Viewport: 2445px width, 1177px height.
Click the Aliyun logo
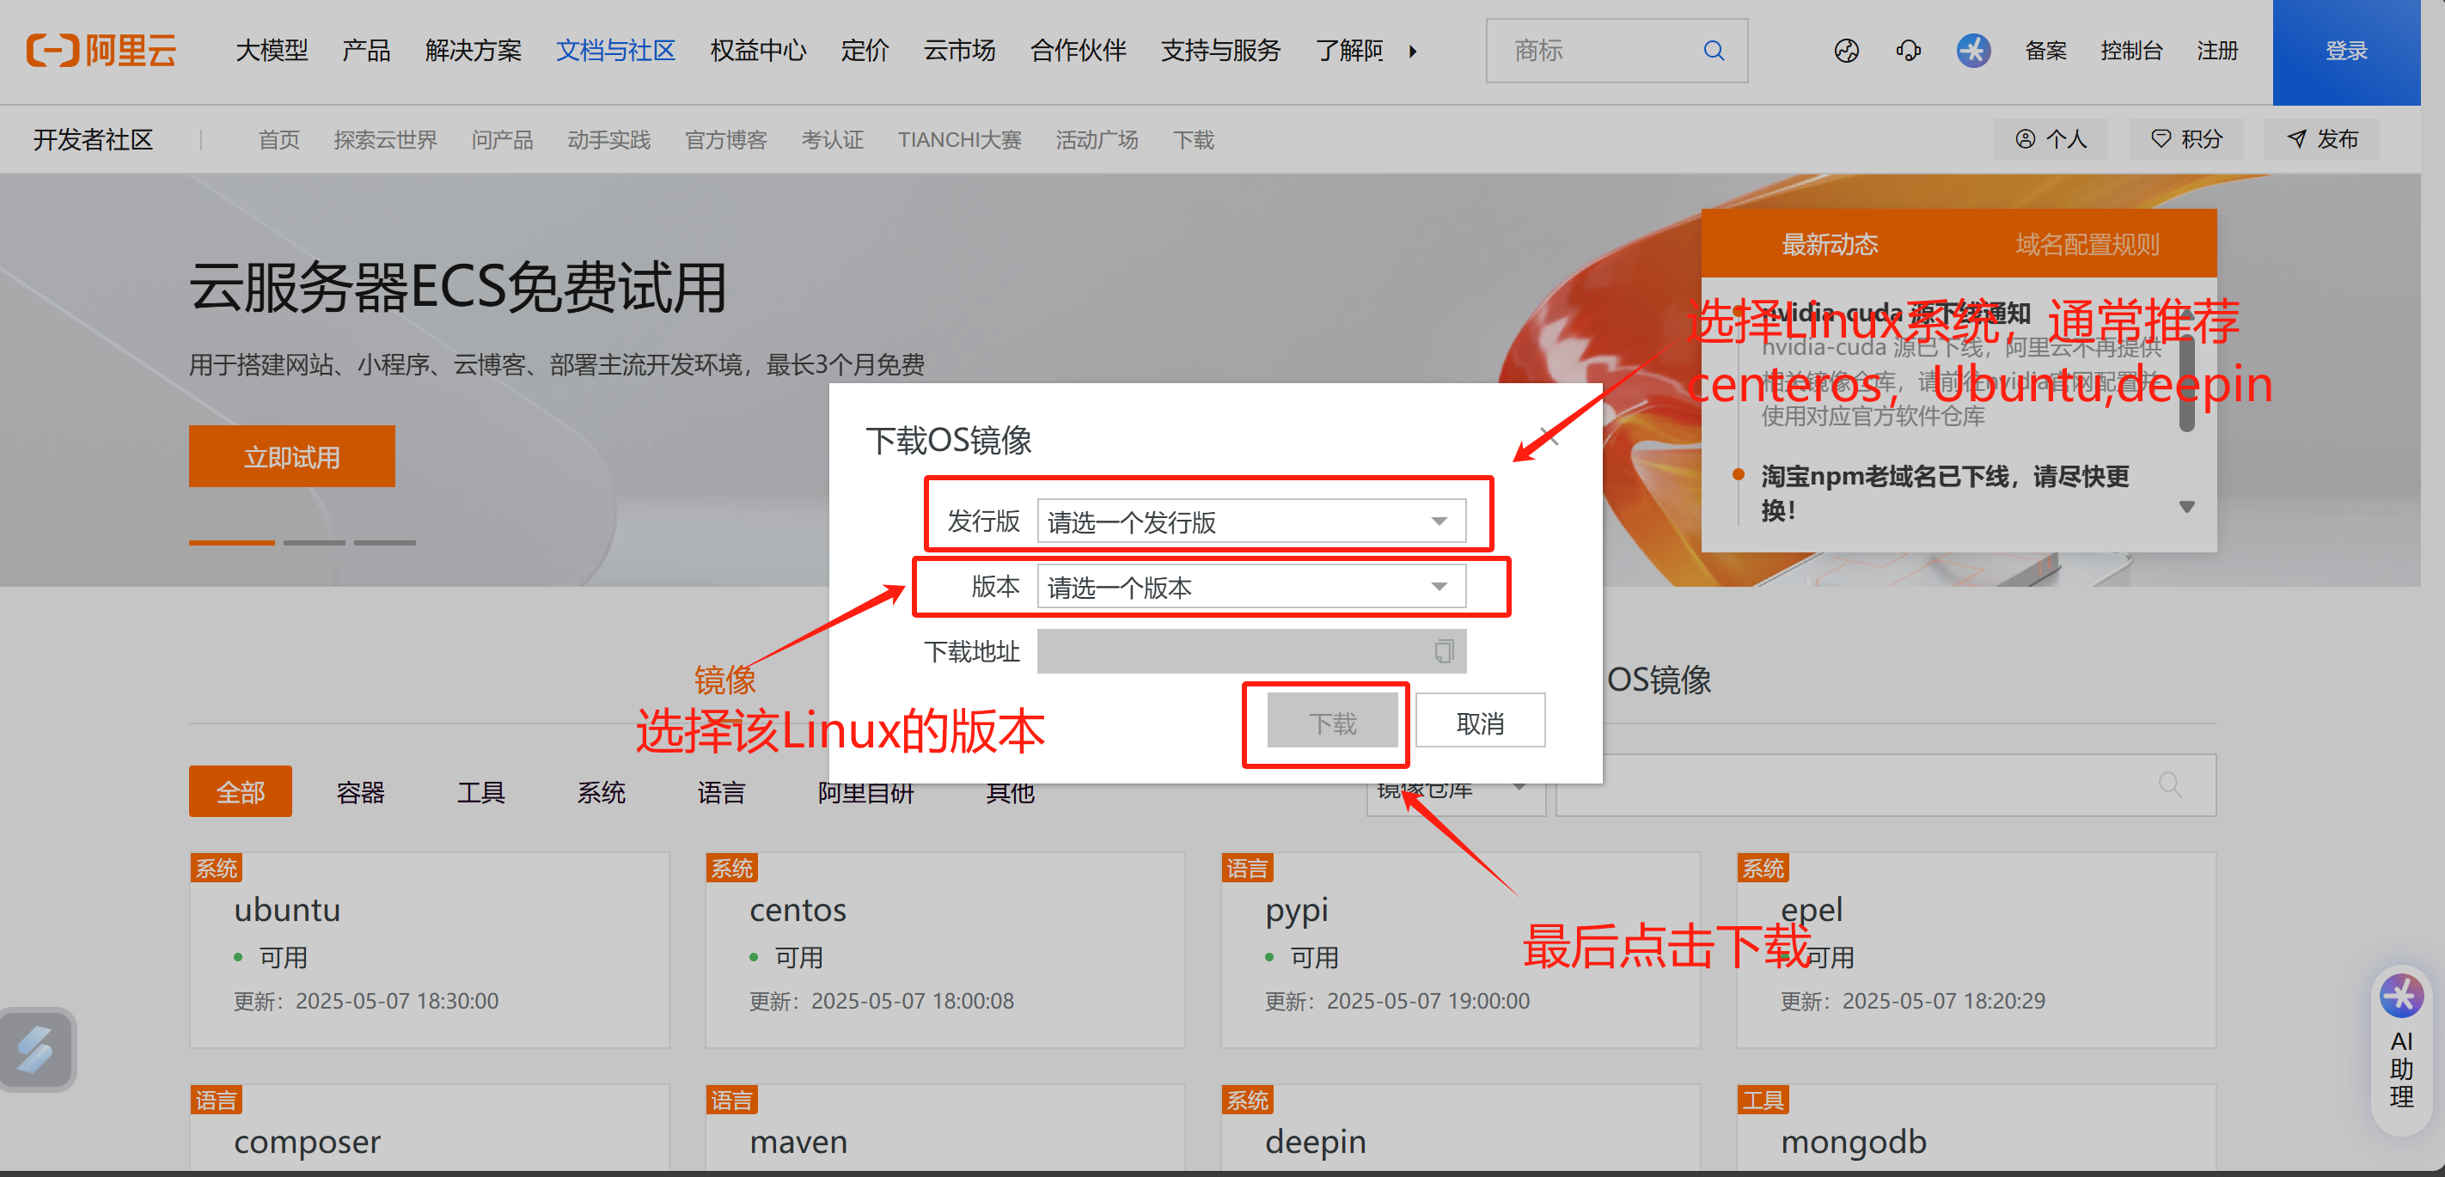pyautogui.click(x=101, y=51)
